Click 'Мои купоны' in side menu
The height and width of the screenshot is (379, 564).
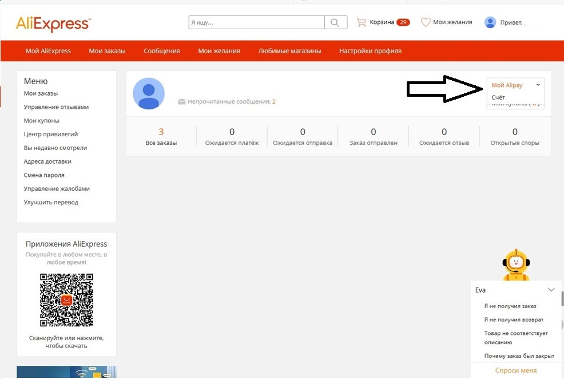41,121
